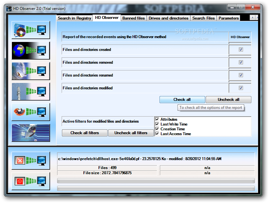Click the Uncheck all filters button

131,133
